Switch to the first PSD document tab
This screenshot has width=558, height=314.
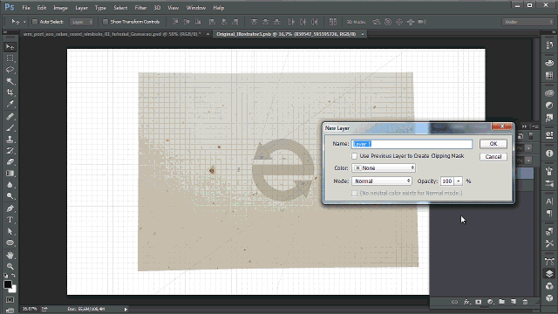click(112, 34)
